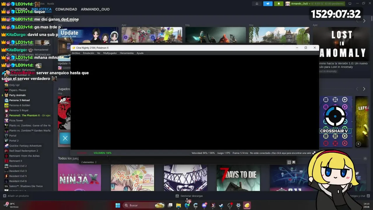Toggle Steam Big Picture mode icon
The image size is (373, 210).
(x=350, y=3)
